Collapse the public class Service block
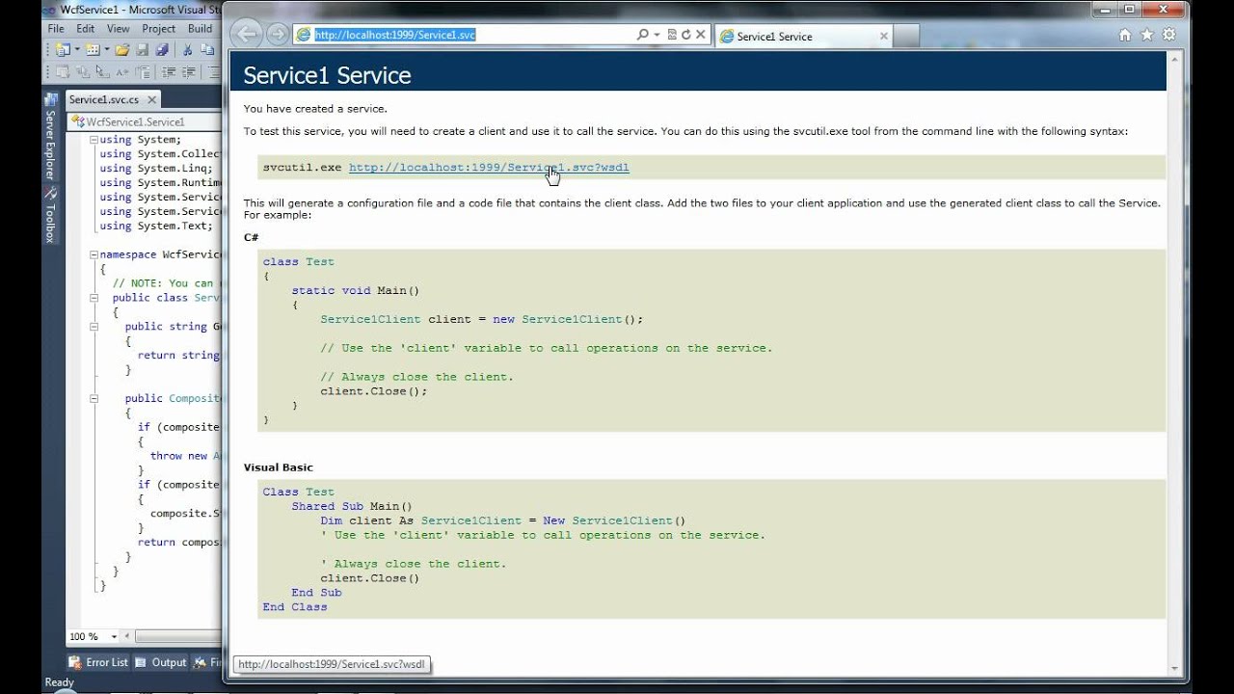The height and width of the screenshot is (694, 1234). click(x=94, y=298)
